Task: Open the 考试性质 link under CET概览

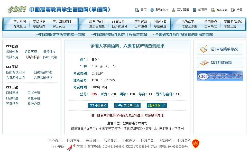Action: [12, 52]
